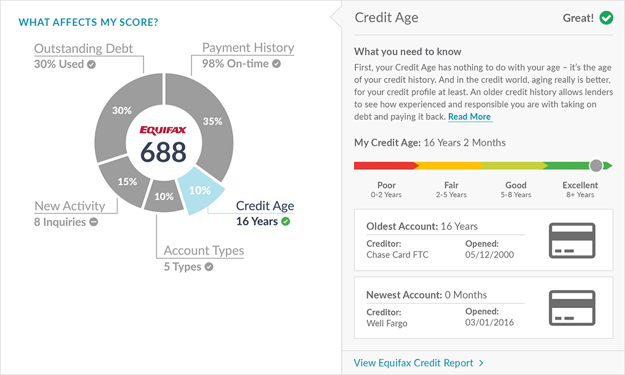Viewport: 625px width, 375px height.
Task: Click the credit age slider handle
Action: click(595, 165)
